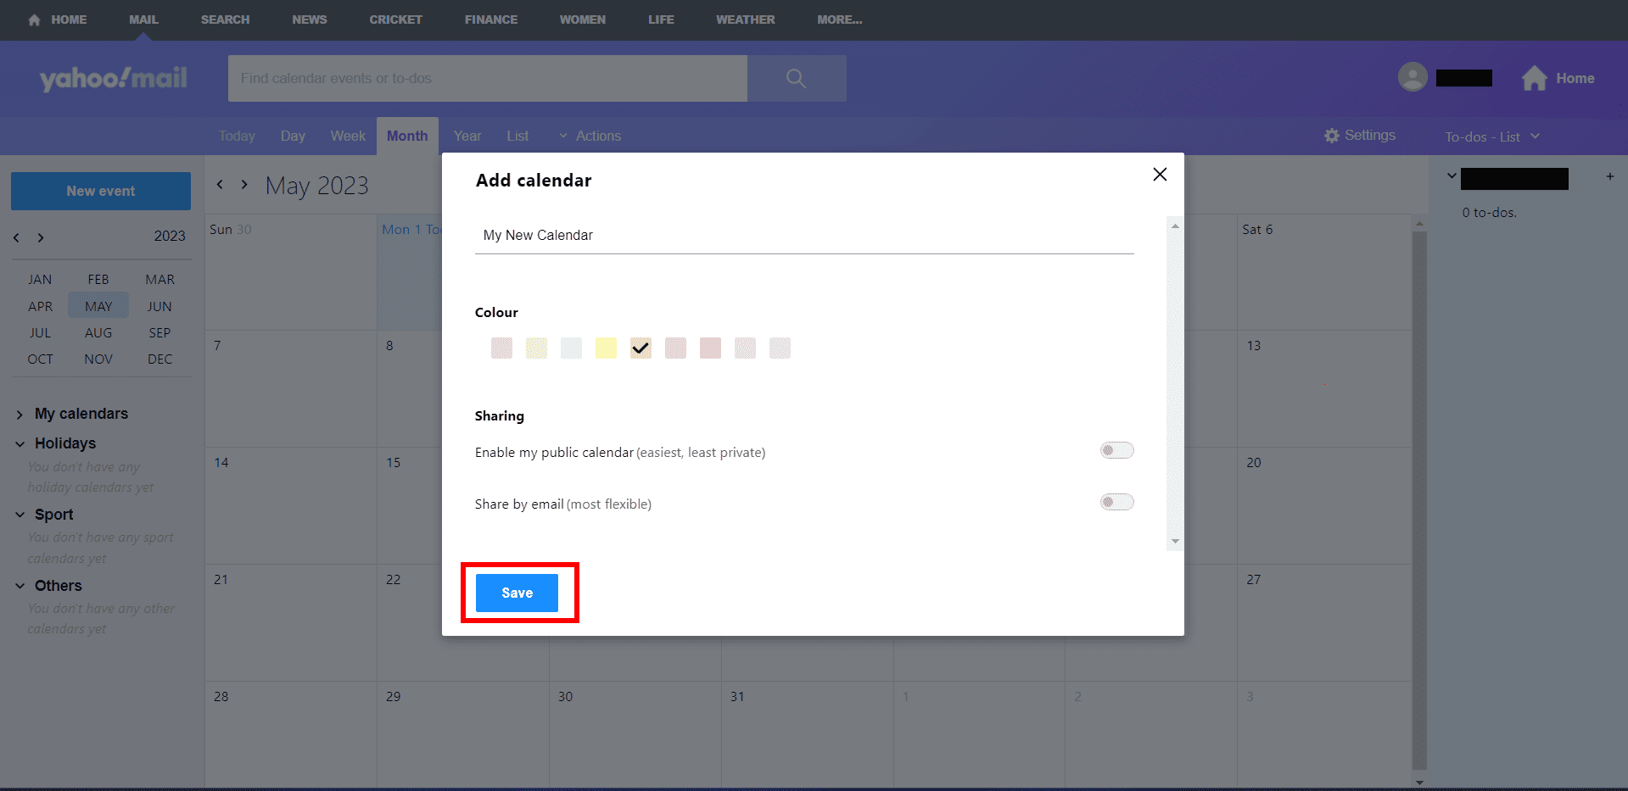This screenshot has height=791, width=1628.
Task: Open NEWS link in top bar
Action: [x=310, y=19]
